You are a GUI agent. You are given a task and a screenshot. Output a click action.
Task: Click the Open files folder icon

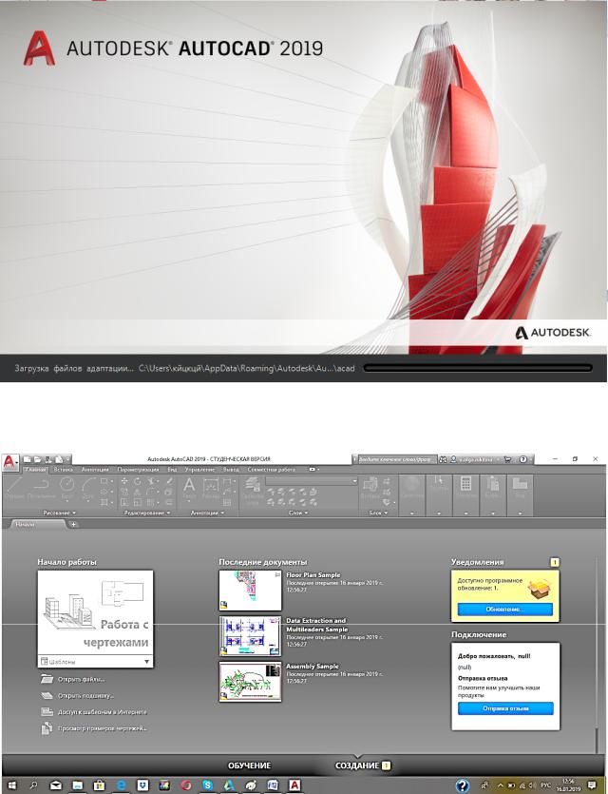(x=47, y=679)
